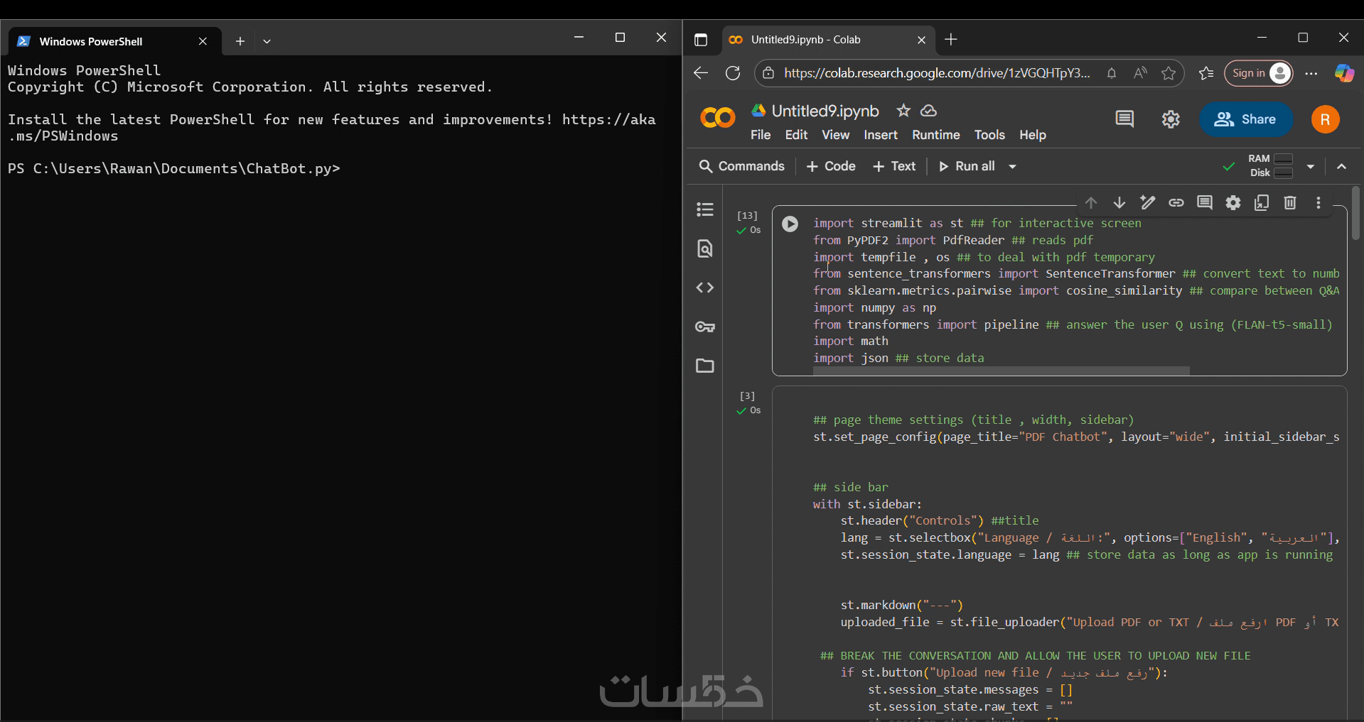Click Read aloud icon in address bar
Image resolution: width=1364 pixels, height=722 pixels.
[1140, 73]
